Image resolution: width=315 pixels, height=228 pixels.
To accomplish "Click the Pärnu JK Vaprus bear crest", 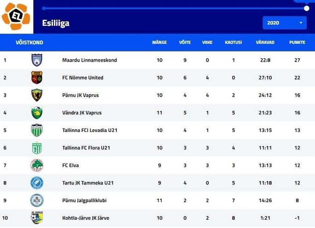I will 37,95.
